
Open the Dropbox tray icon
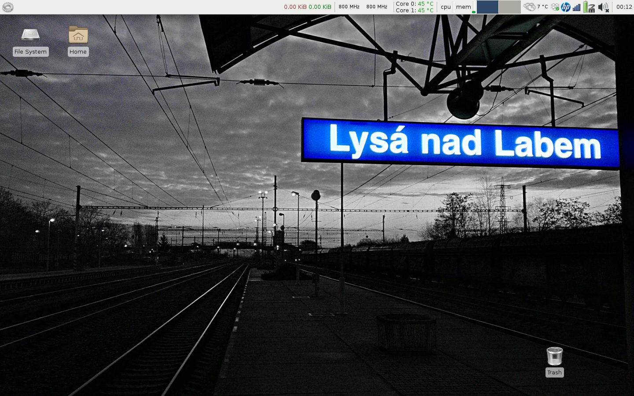555,7
